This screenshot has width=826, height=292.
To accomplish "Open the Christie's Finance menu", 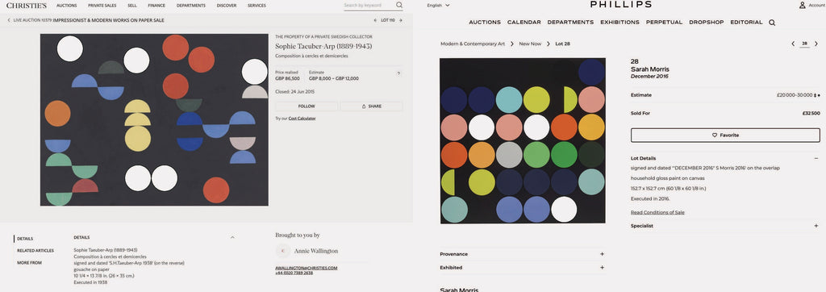I will [156, 6].
